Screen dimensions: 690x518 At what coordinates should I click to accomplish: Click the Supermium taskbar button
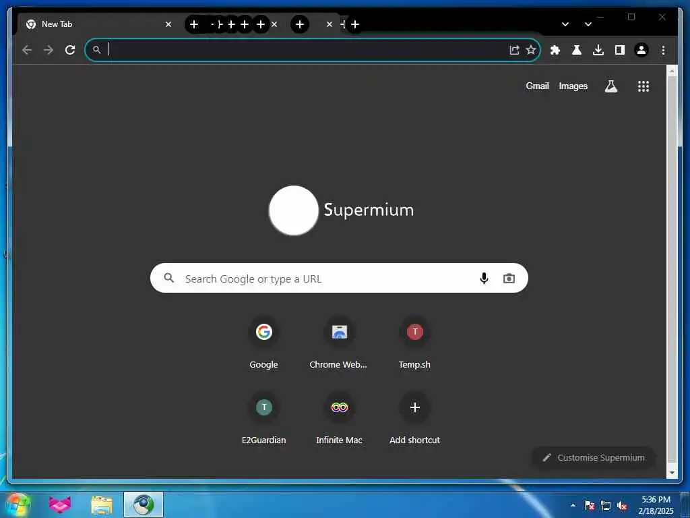[144, 505]
